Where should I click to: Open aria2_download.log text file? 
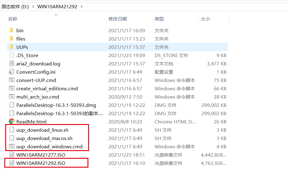11,64
